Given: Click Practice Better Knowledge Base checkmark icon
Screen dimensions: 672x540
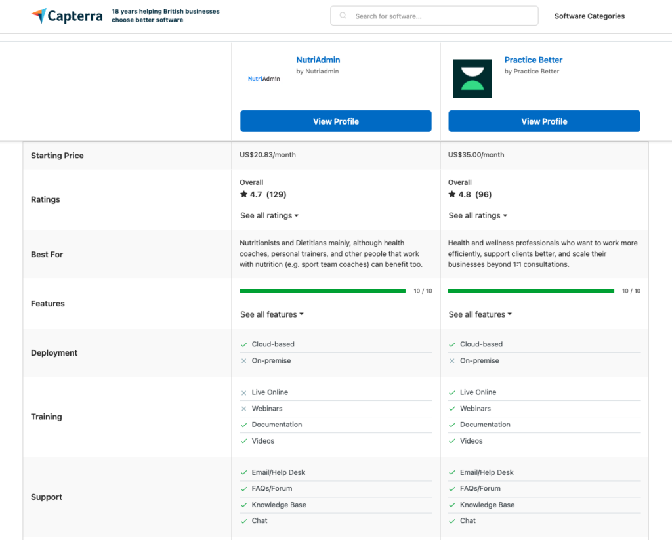Looking at the screenshot, I should (452, 505).
